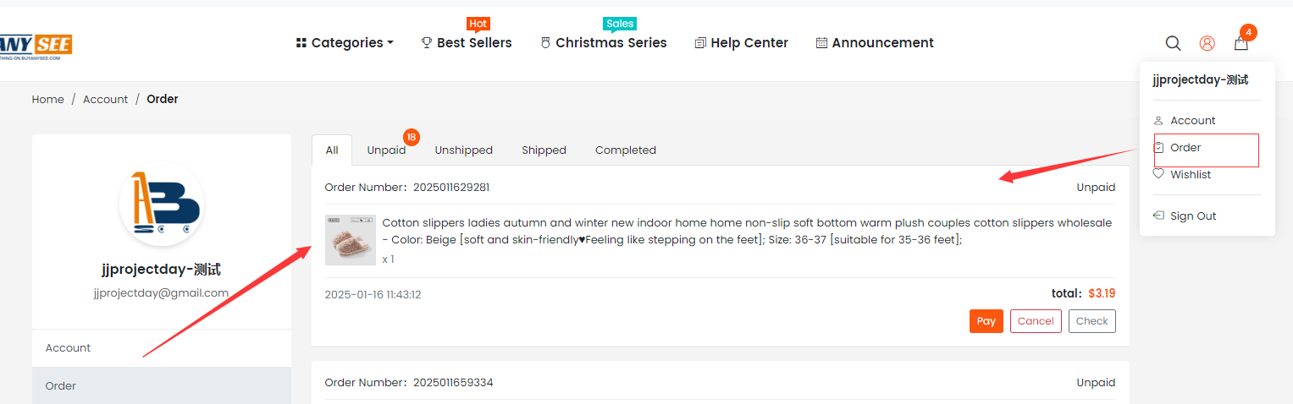Open the cotton slippers product thumbnail
Image resolution: width=1293 pixels, height=404 pixels.
(x=351, y=240)
